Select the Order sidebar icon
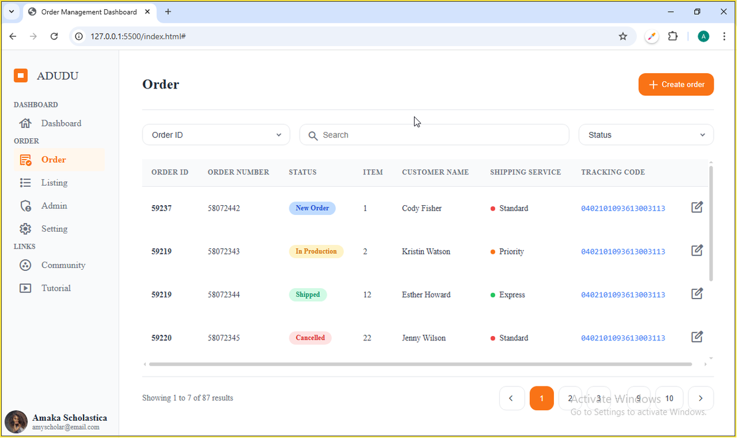This screenshot has width=737, height=438. pyautogui.click(x=25, y=159)
